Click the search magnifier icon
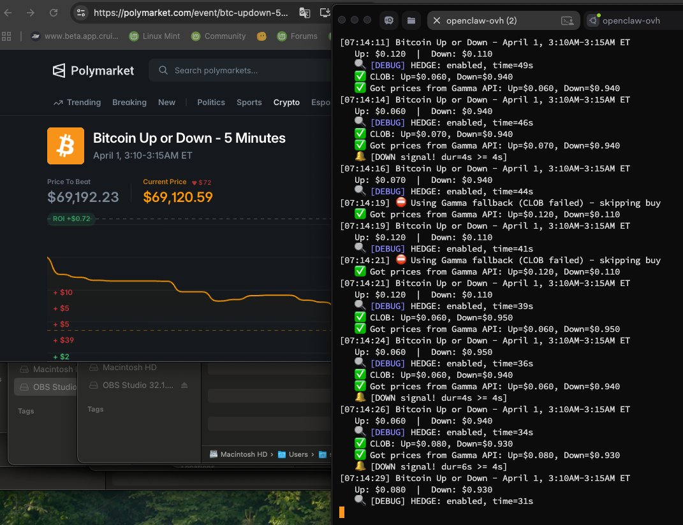The image size is (683, 525). (x=163, y=70)
